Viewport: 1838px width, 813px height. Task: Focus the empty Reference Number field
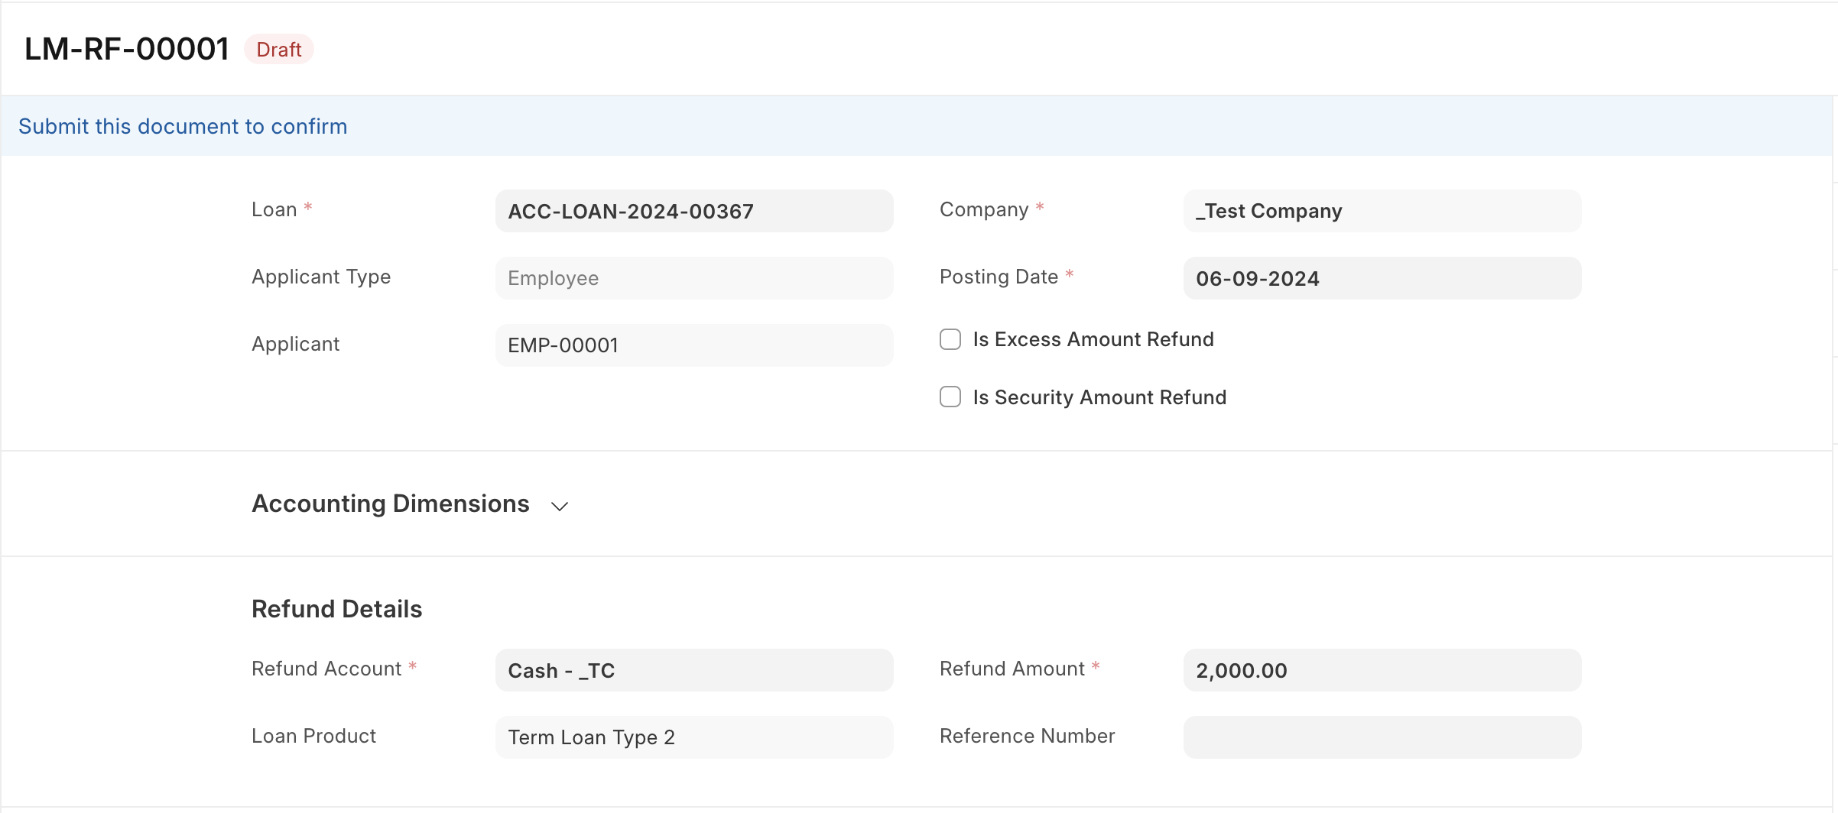(1382, 737)
